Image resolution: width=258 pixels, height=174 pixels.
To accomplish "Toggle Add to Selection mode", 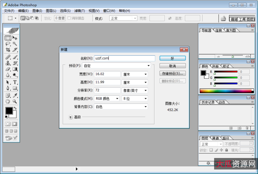I will pos(28,18).
